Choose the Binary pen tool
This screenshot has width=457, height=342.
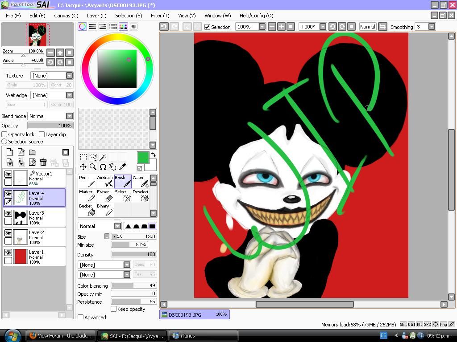[105, 210]
